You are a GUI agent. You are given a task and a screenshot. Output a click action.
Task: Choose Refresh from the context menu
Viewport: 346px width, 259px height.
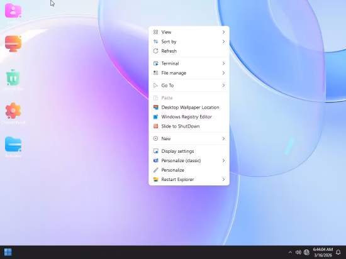(189, 51)
